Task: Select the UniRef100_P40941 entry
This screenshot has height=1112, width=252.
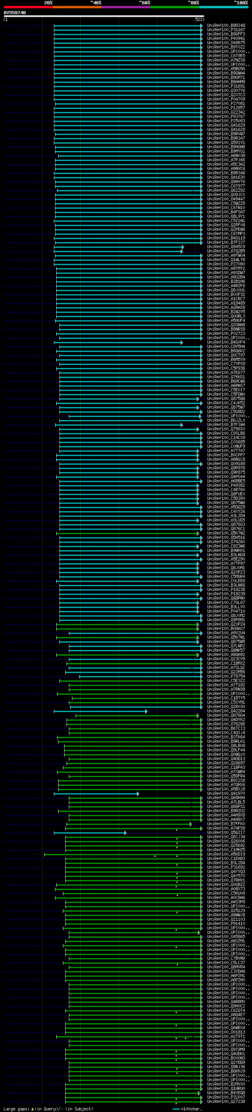Action: click(226, 38)
